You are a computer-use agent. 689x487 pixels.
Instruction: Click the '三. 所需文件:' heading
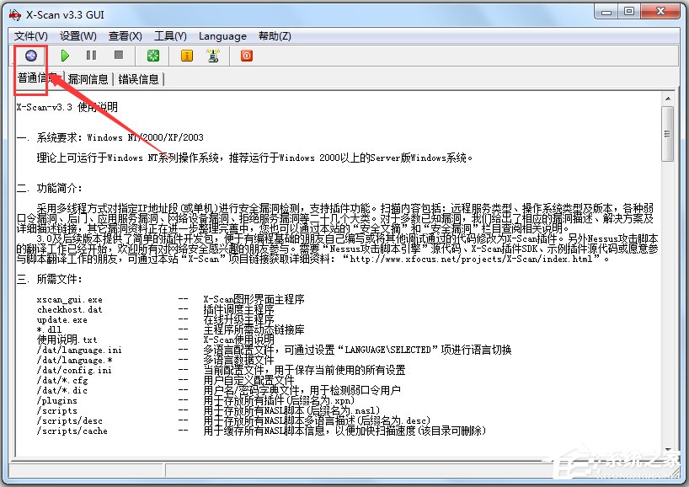[49, 279]
